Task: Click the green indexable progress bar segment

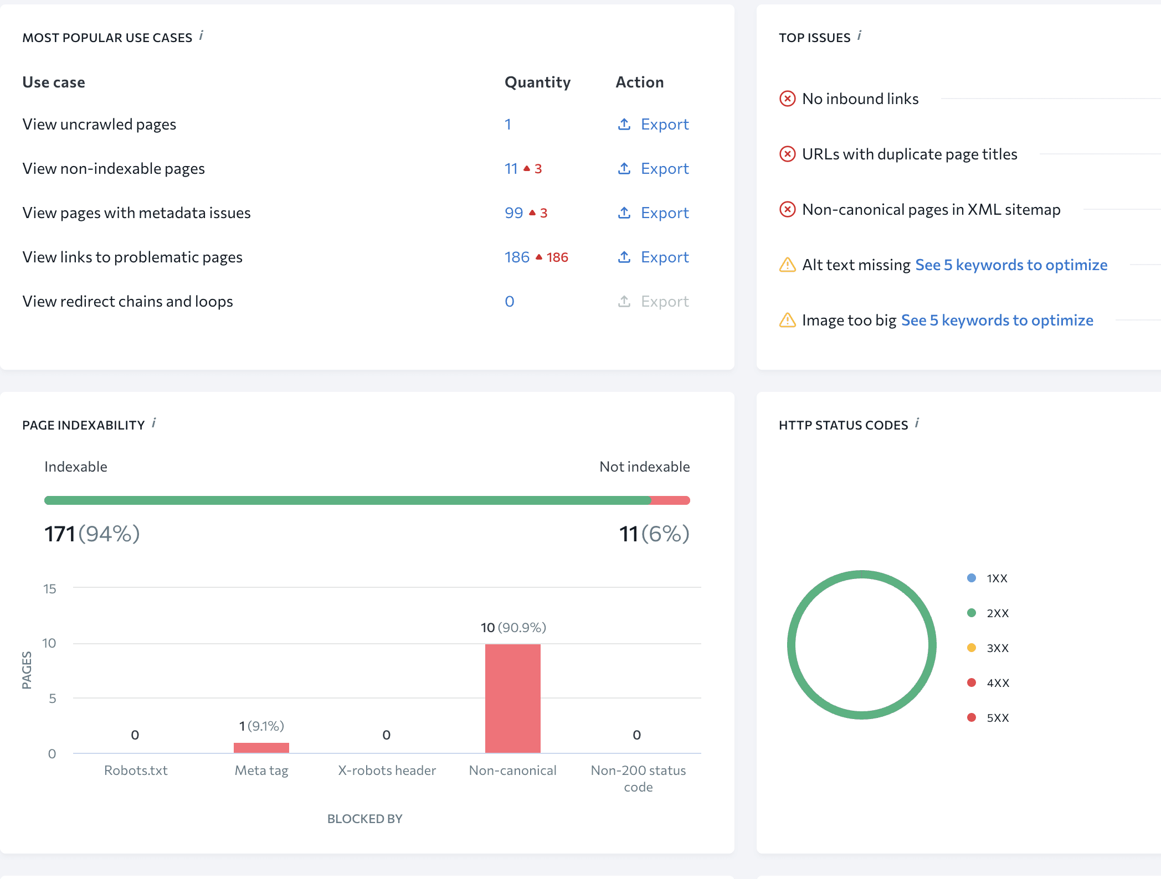Action: [347, 500]
